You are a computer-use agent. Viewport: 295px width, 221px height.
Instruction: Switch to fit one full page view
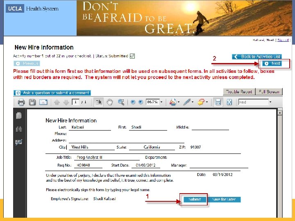[229, 102]
